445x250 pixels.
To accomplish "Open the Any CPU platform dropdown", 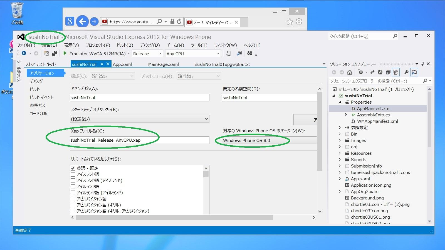I will click(193, 54).
